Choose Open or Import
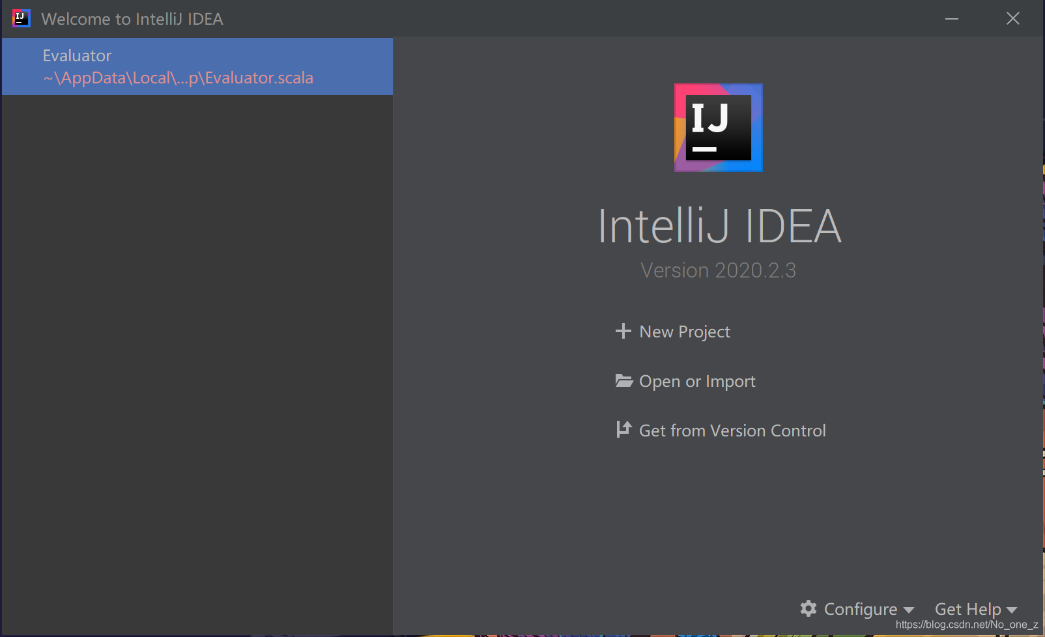 pos(696,381)
